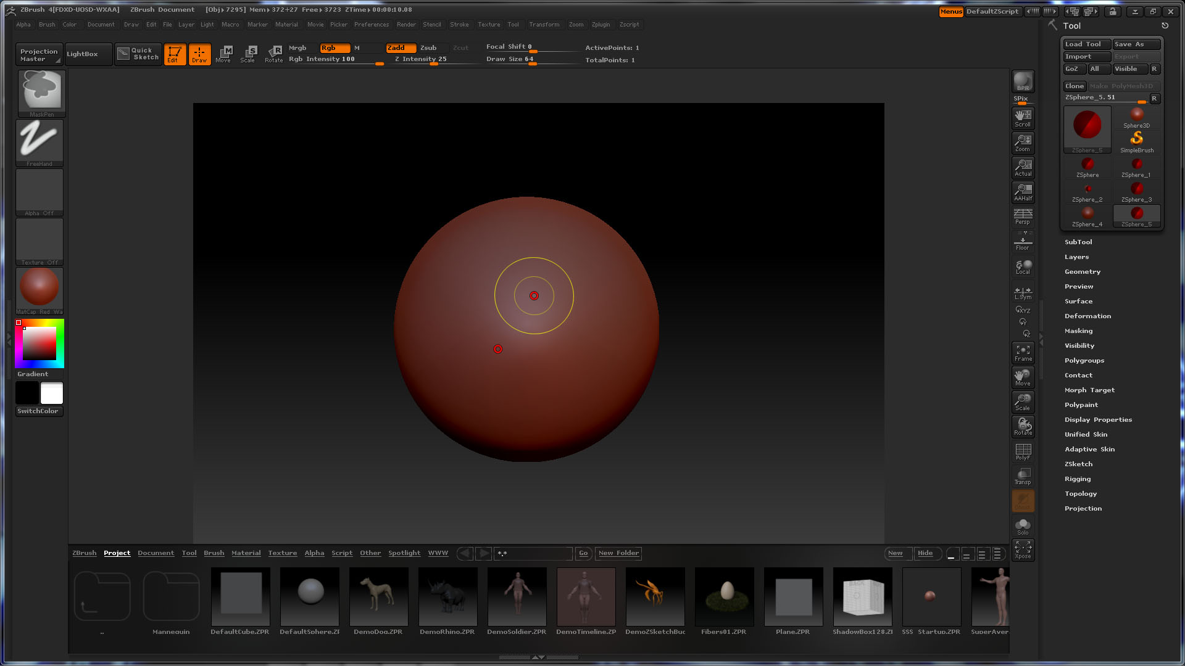Expand the SubTool panel
Screen dimensions: 1185x666
pyautogui.click(x=1078, y=242)
